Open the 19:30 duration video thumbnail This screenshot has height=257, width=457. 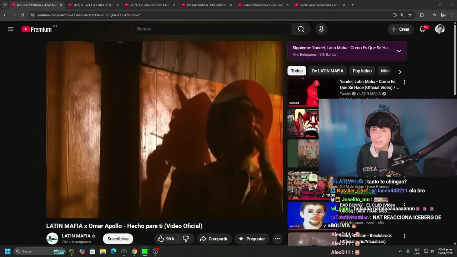312,185
